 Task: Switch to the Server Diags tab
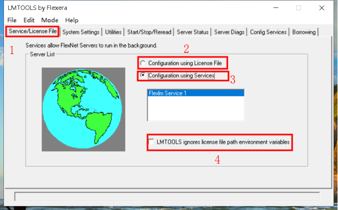229,32
